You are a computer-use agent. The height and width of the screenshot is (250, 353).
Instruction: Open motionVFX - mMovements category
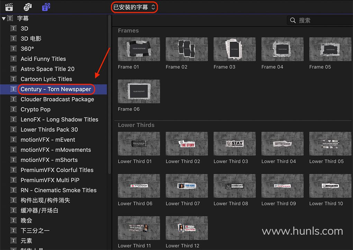[x=56, y=150]
